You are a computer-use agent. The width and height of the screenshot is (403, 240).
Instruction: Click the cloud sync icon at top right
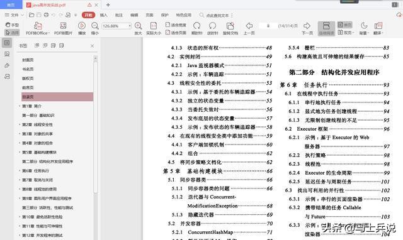399,15
